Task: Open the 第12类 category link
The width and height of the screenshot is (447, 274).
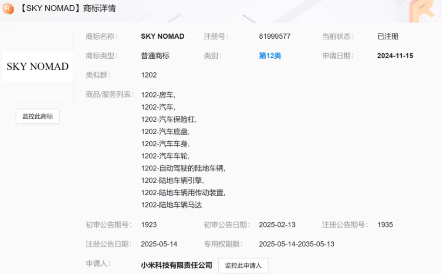Action: tap(270, 56)
